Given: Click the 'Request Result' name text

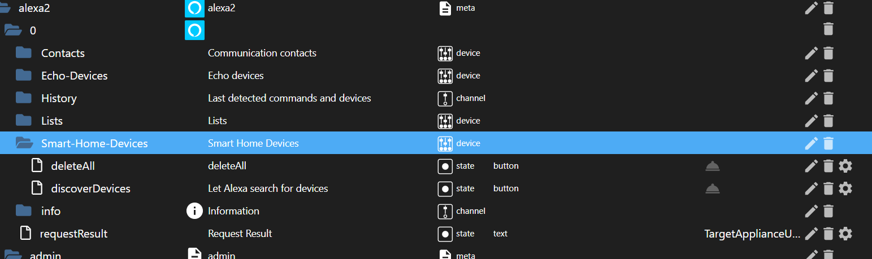Looking at the screenshot, I should click(240, 234).
